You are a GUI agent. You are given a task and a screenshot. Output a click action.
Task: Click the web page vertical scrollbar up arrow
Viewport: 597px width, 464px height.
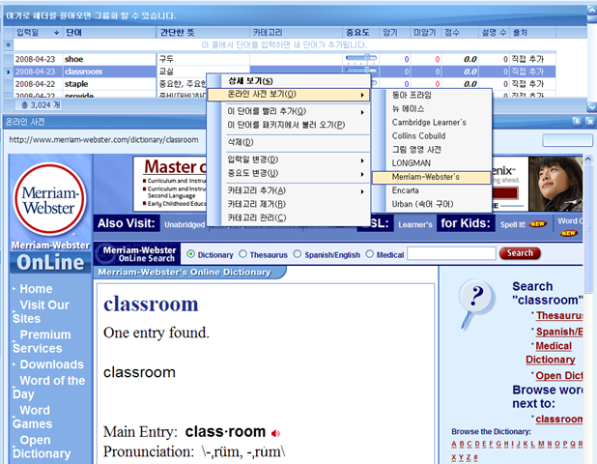[588, 159]
